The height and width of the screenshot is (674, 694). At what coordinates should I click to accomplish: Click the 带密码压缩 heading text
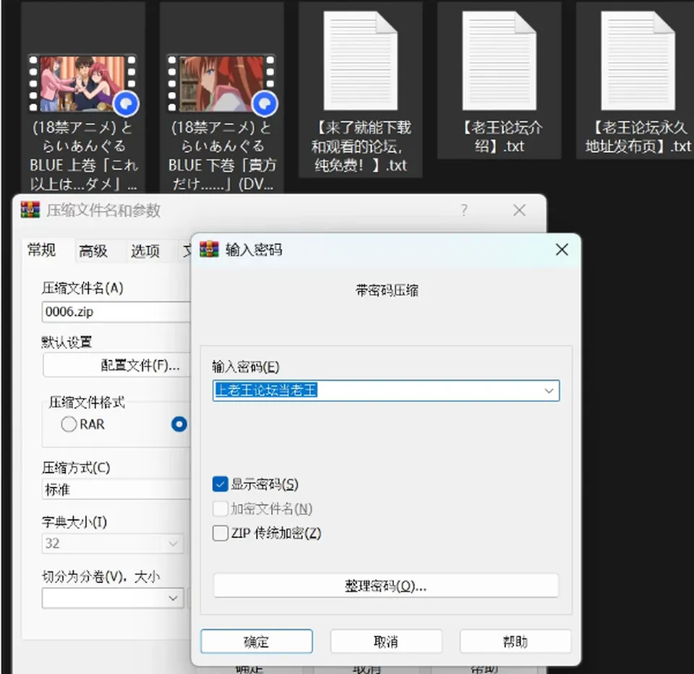click(x=387, y=290)
